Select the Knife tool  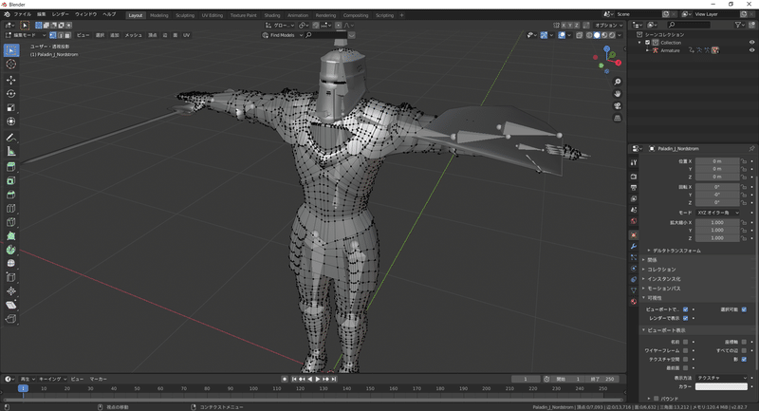(x=11, y=222)
